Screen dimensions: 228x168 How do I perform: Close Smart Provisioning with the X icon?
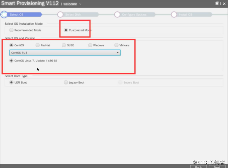224,4
